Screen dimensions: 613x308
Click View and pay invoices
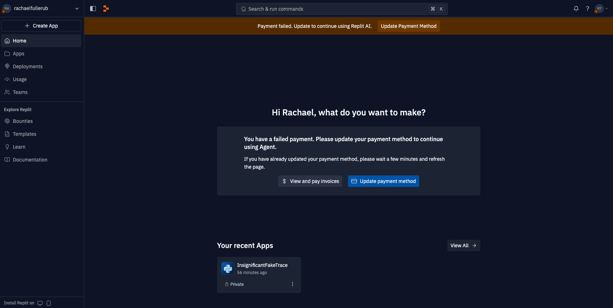pos(310,181)
